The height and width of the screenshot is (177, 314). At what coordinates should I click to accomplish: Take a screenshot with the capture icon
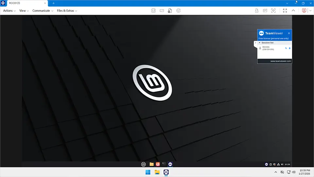click(273, 10)
